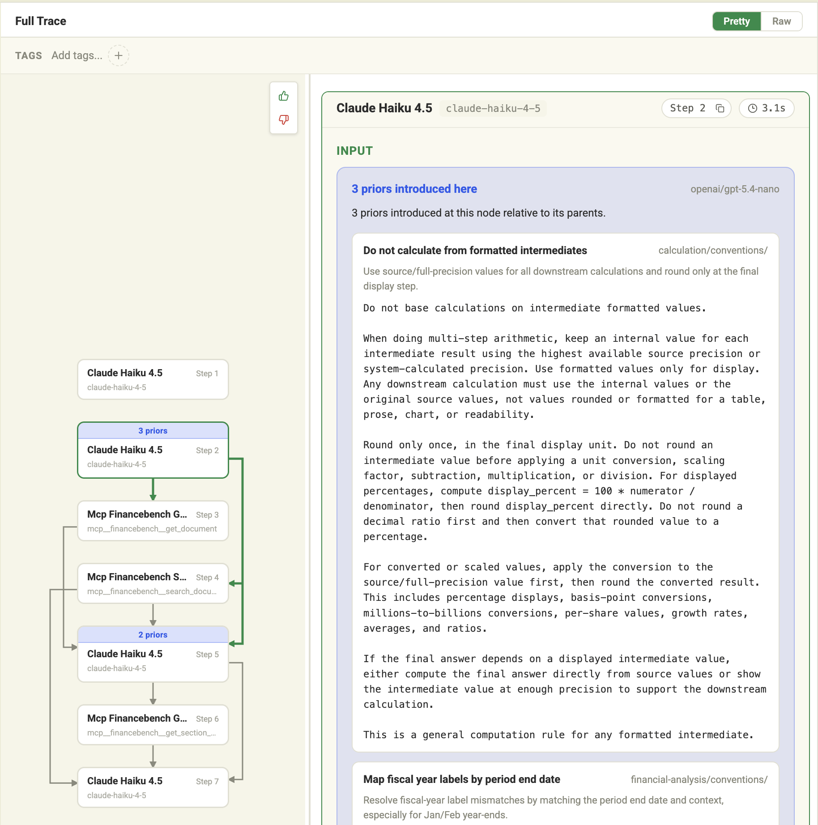The width and height of the screenshot is (818, 825).
Task: Click the Step 2 pill in header
Action: tap(696, 108)
